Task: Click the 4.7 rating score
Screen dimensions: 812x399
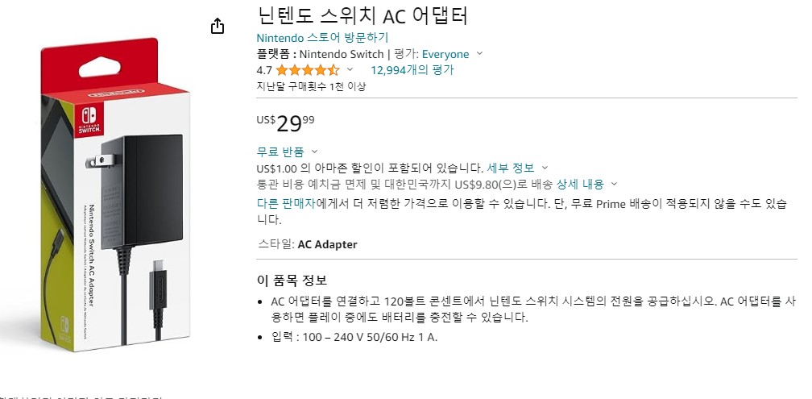Action: (263, 70)
